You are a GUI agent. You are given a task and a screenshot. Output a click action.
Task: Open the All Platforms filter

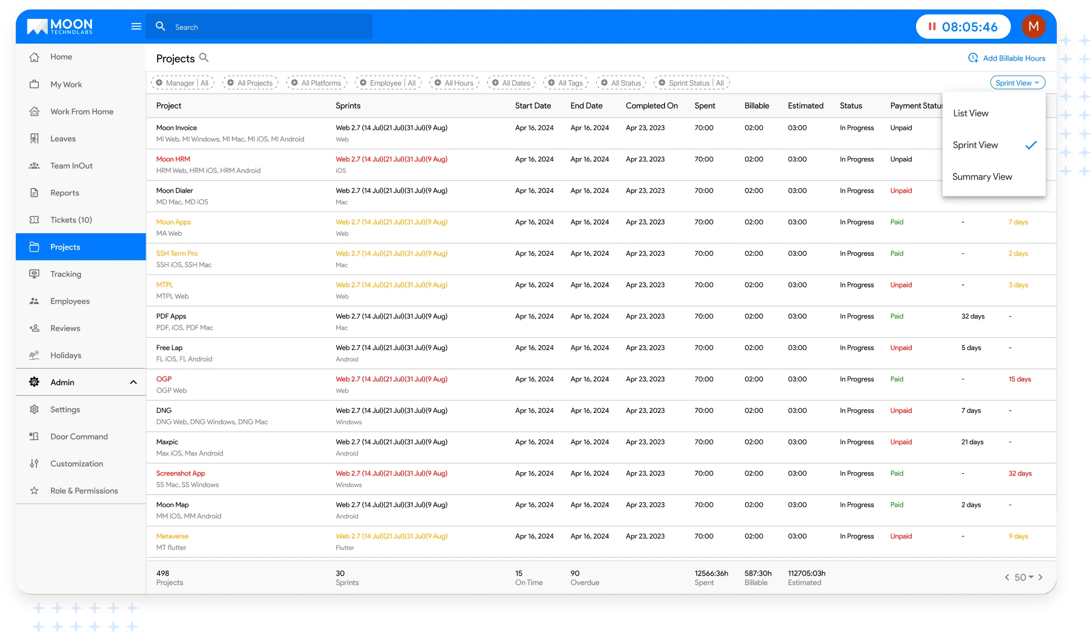coord(317,82)
